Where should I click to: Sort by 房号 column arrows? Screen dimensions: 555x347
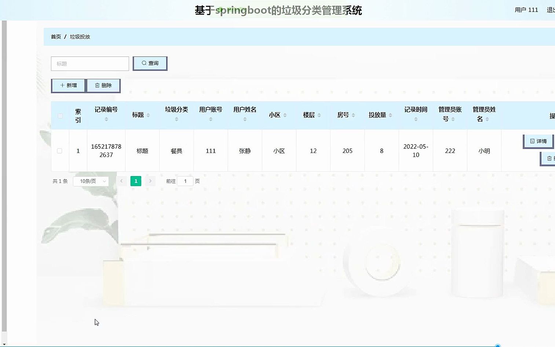click(x=353, y=115)
